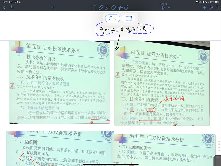The height and width of the screenshot is (166, 221).
Task: Open the share/export menu
Action: (x=11, y=7)
